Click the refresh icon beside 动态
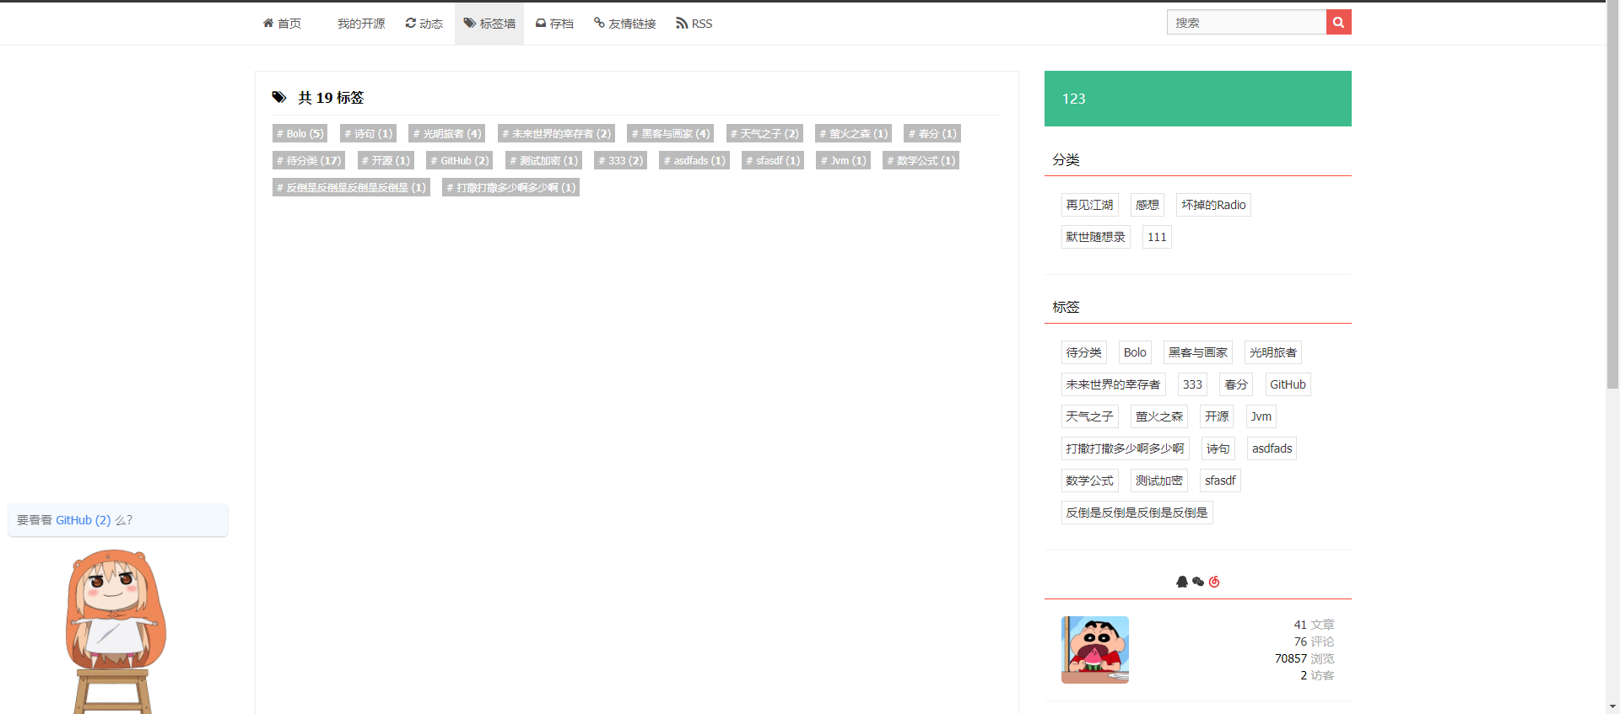 [x=410, y=23]
